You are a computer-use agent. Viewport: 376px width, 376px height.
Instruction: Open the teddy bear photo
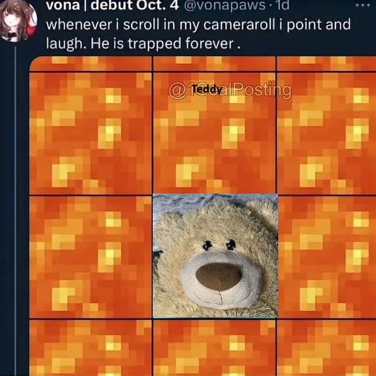215,256
